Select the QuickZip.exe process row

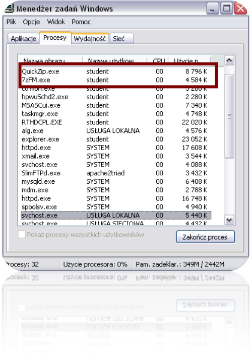[x=114, y=72]
